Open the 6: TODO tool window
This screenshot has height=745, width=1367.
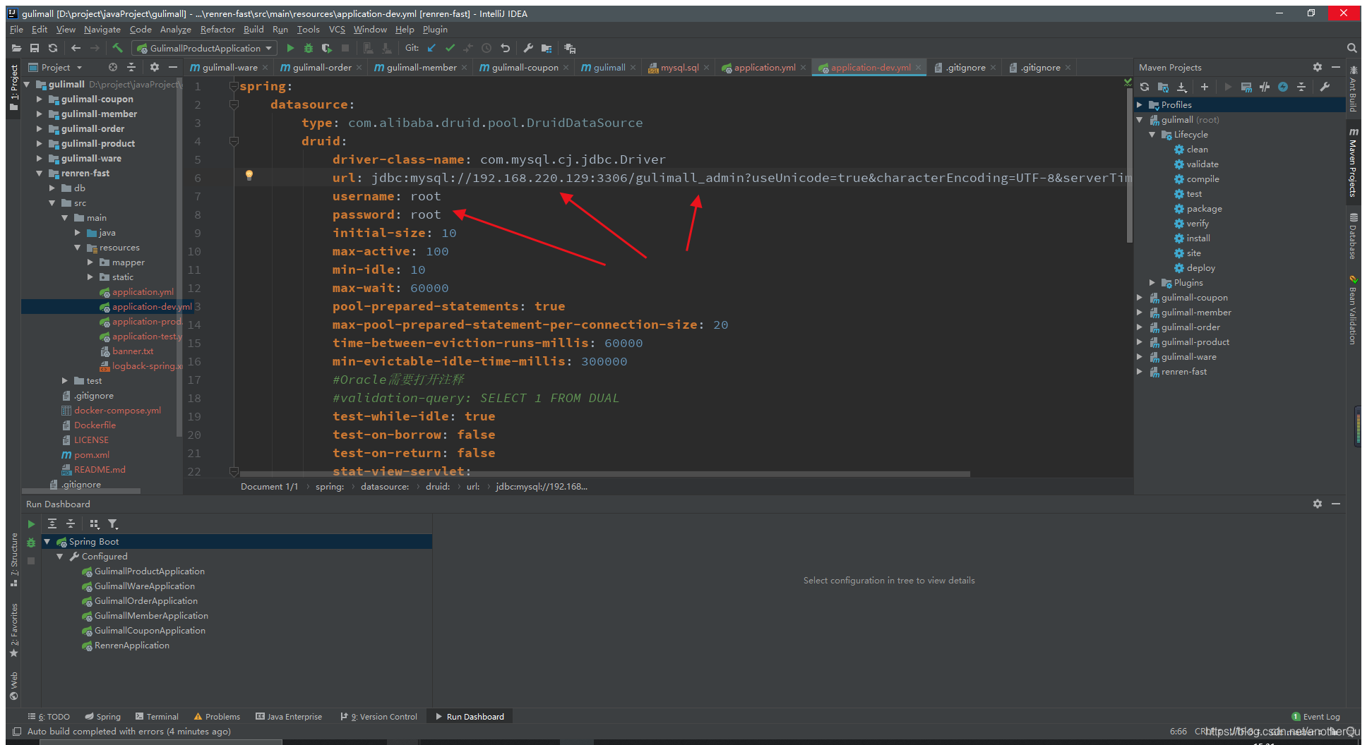[x=49, y=716]
